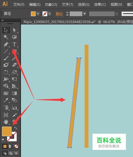Open the 对象(O) menu
The height and width of the screenshot is (157, 133).
[x=51, y=5]
